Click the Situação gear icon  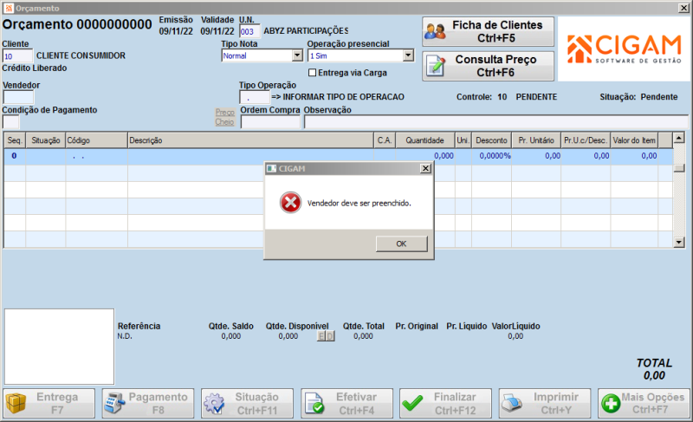pyautogui.click(x=214, y=403)
